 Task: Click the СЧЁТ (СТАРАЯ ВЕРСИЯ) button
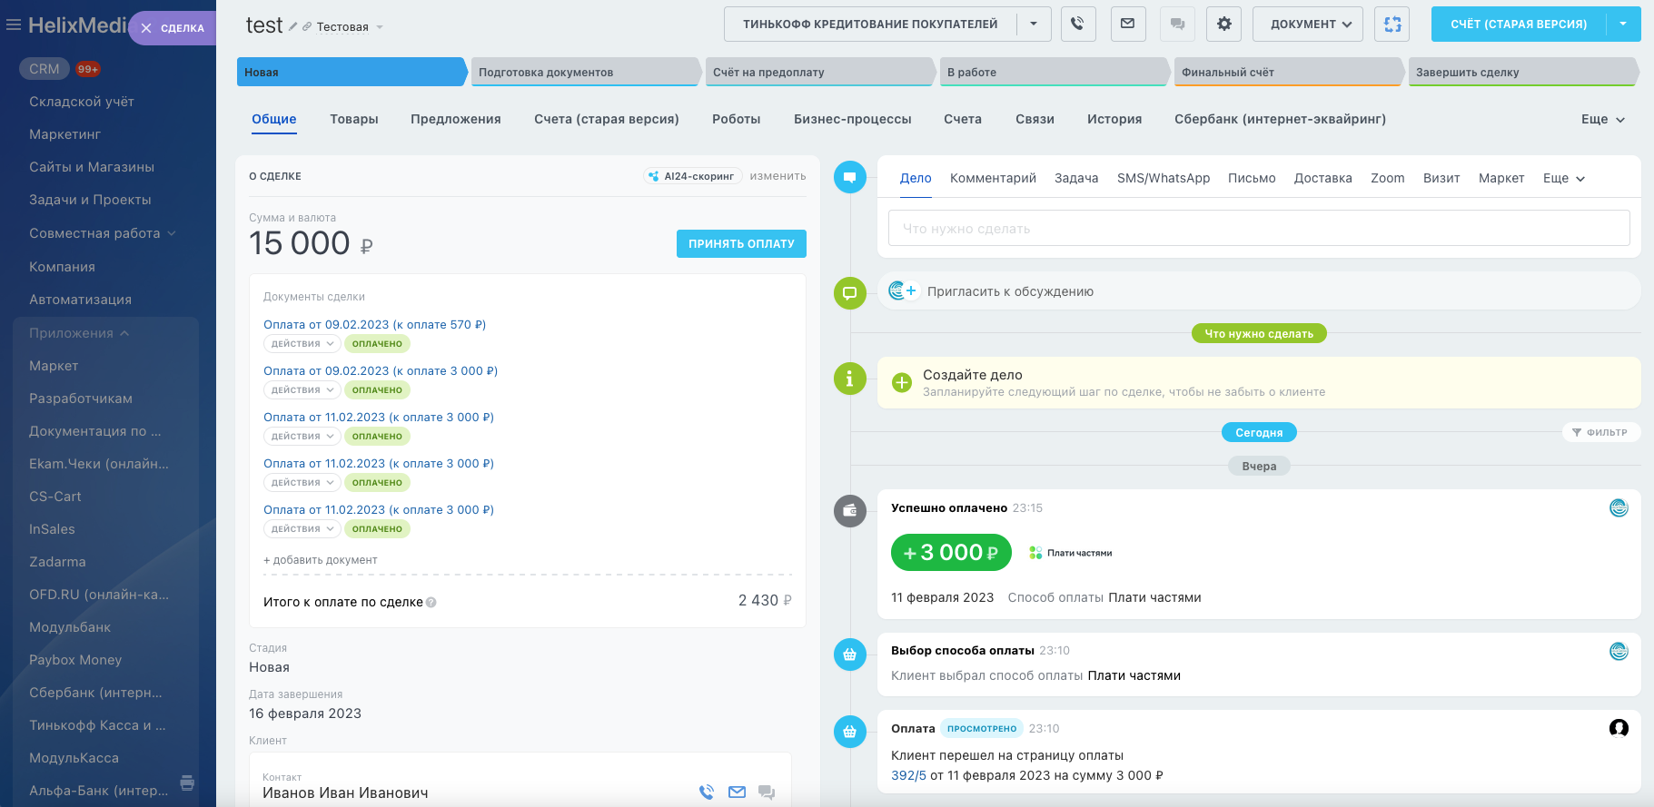click(1519, 25)
